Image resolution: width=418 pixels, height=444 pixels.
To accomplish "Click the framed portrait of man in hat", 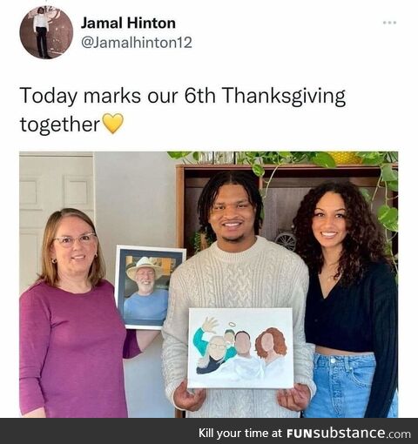I will (149, 287).
